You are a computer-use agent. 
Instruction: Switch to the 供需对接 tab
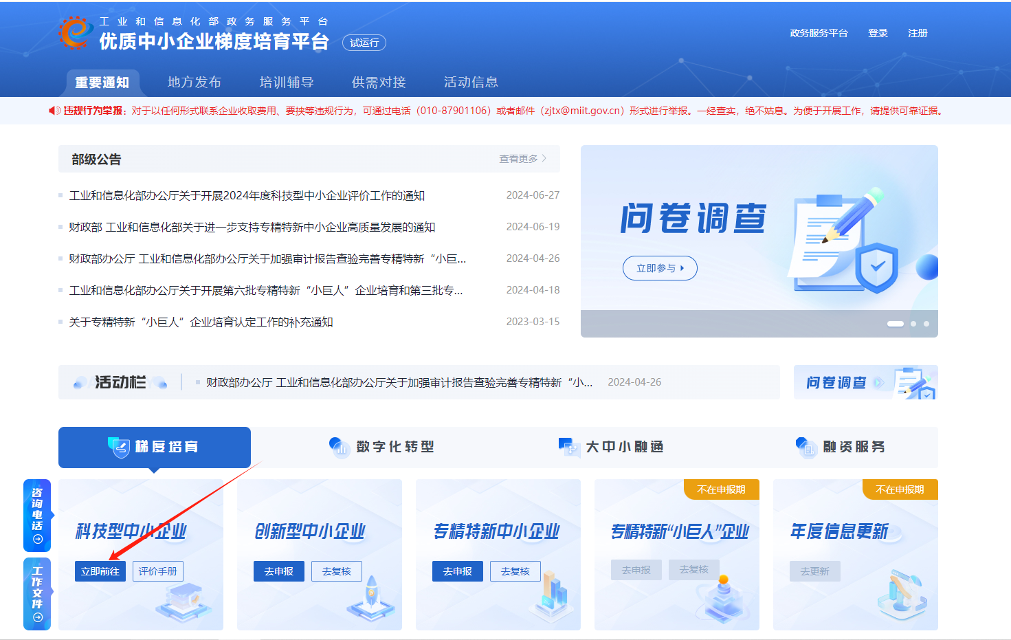(377, 82)
